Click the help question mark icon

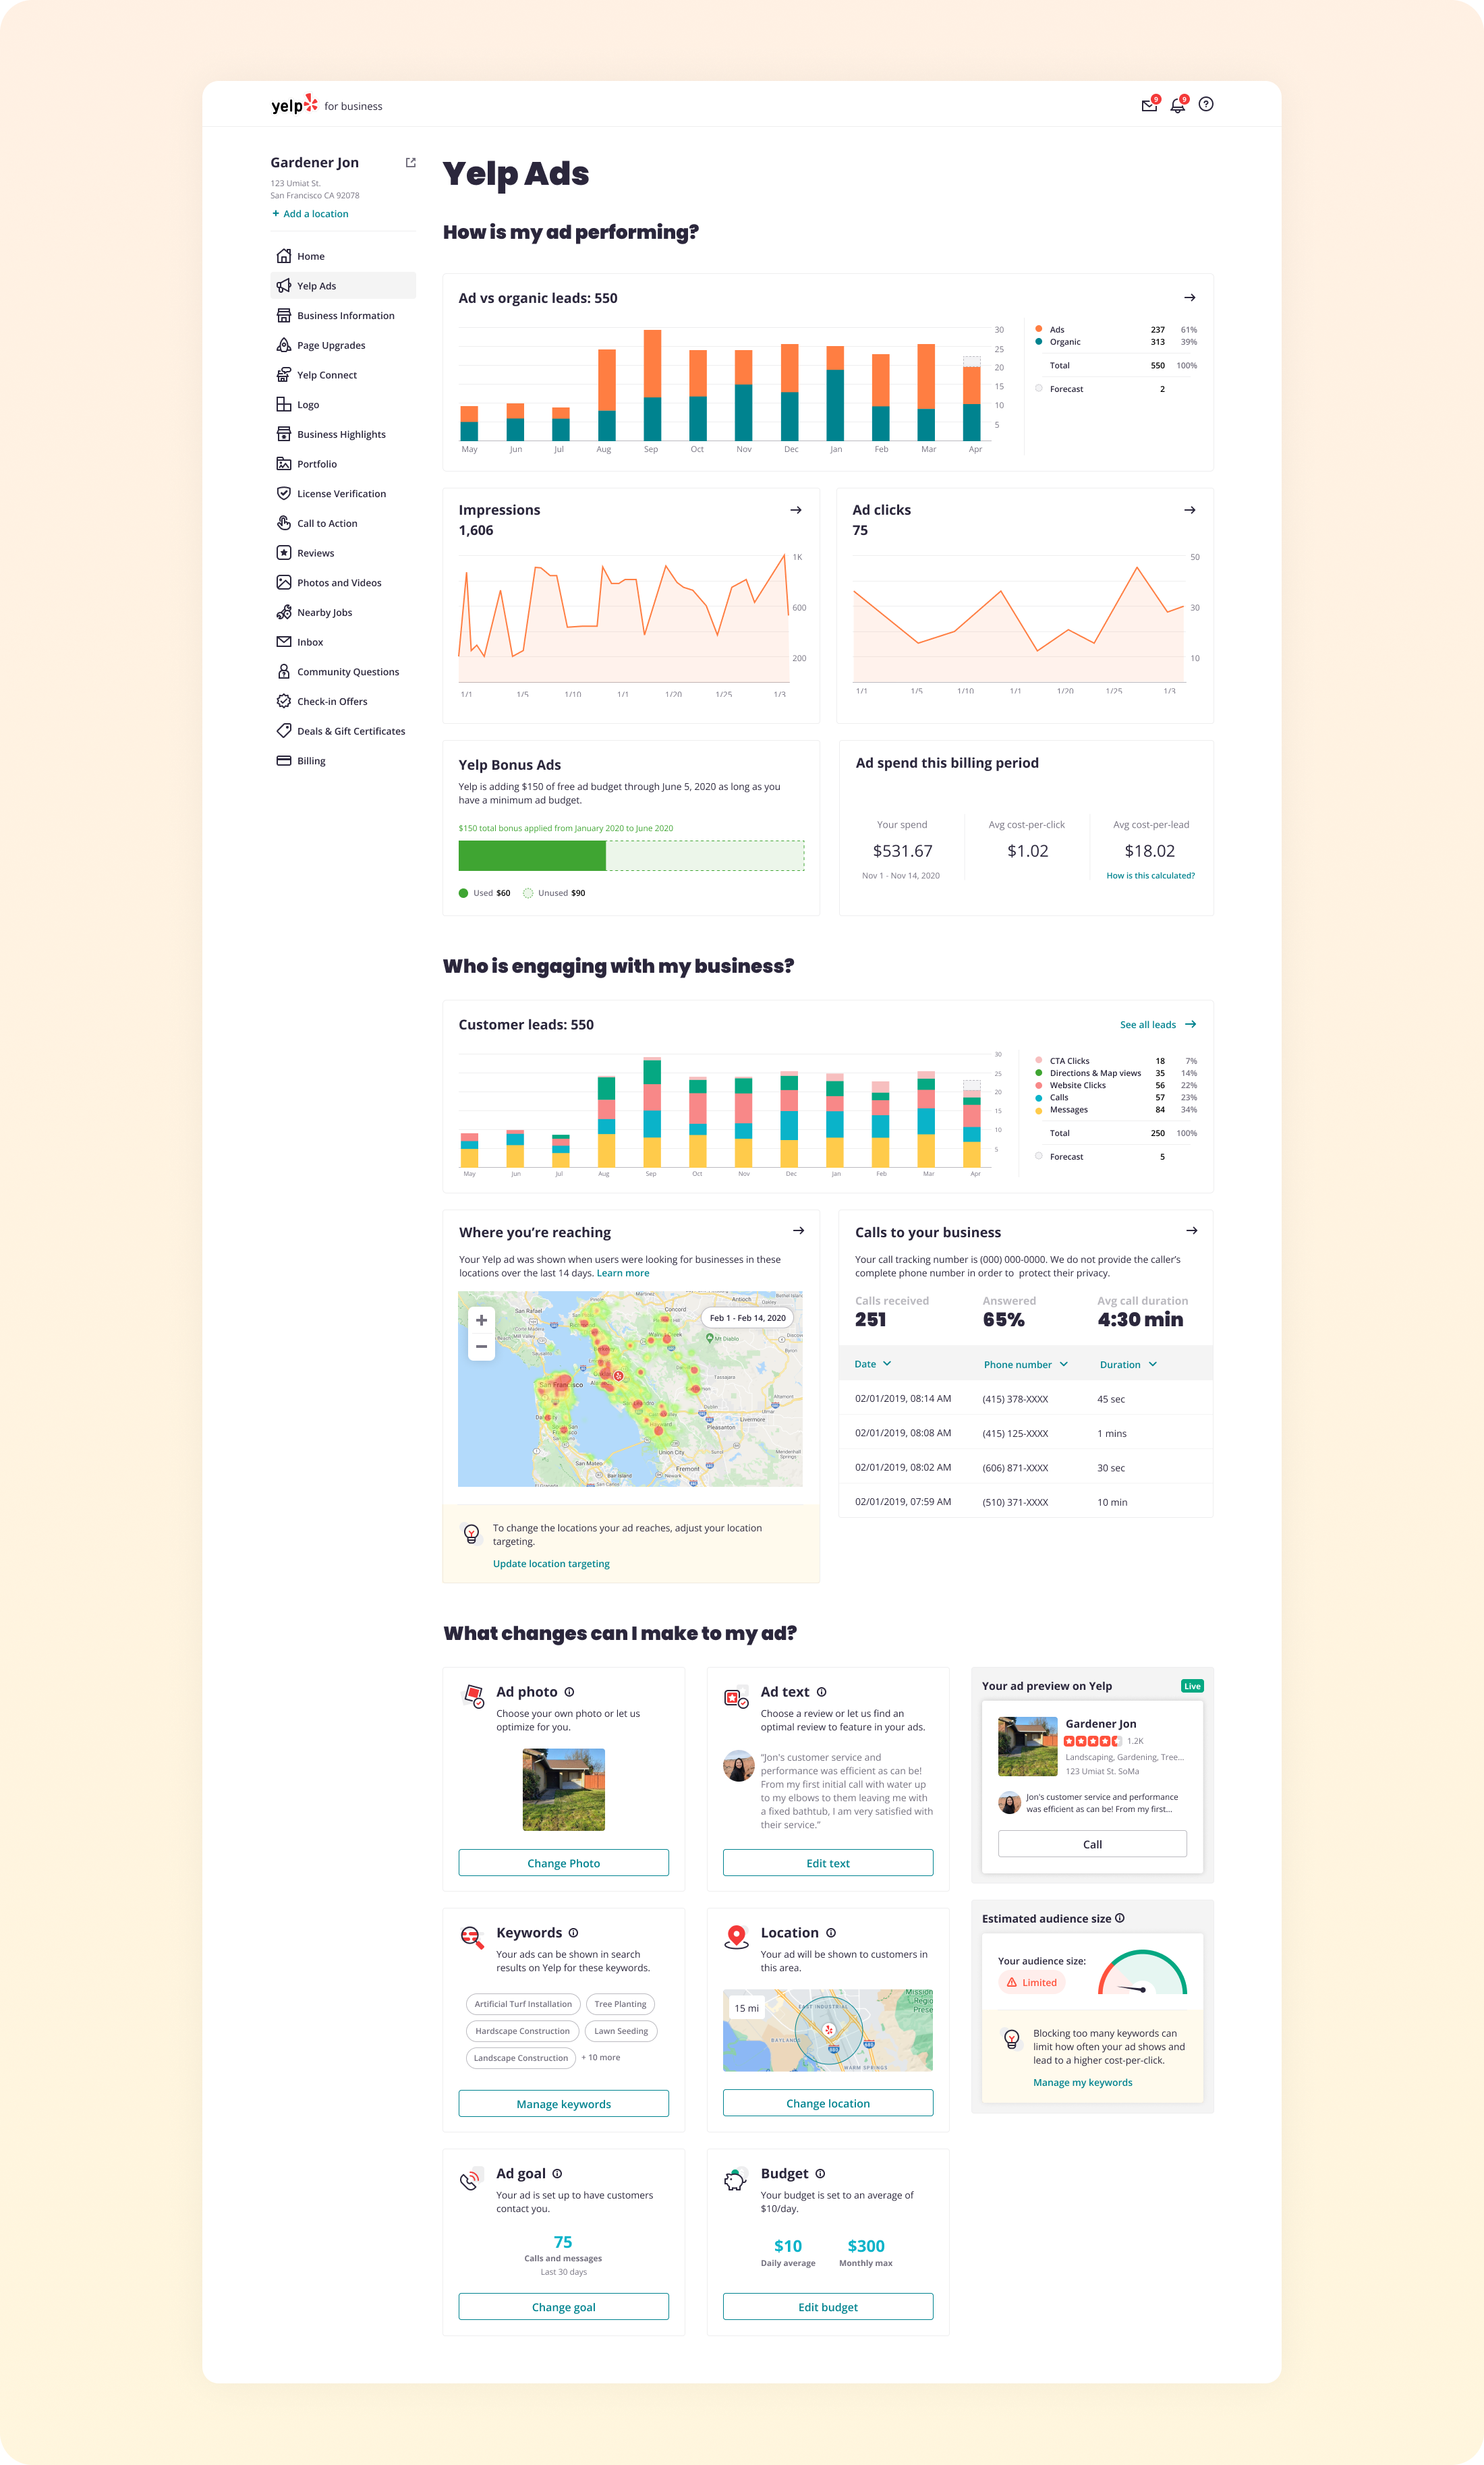point(1207,104)
